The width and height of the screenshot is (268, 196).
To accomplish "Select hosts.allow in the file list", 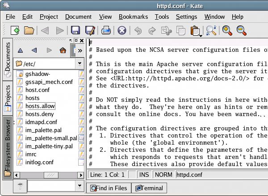I will pyautogui.click(x=39, y=106).
